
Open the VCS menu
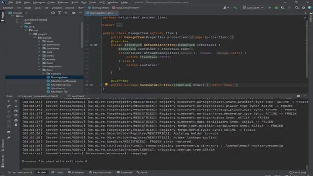click(x=102, y=2)
